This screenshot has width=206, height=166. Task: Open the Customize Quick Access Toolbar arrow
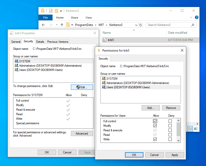click(61, 11)
